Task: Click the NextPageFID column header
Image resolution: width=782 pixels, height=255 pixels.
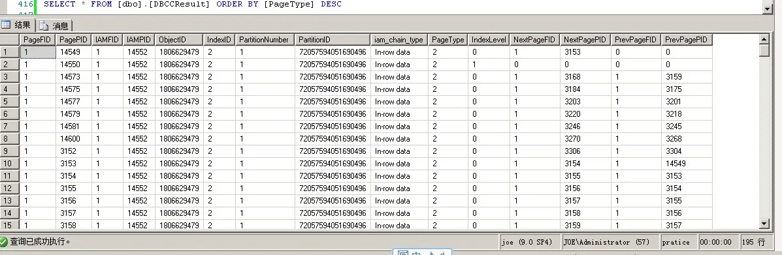Action: [x=534, y=40]
